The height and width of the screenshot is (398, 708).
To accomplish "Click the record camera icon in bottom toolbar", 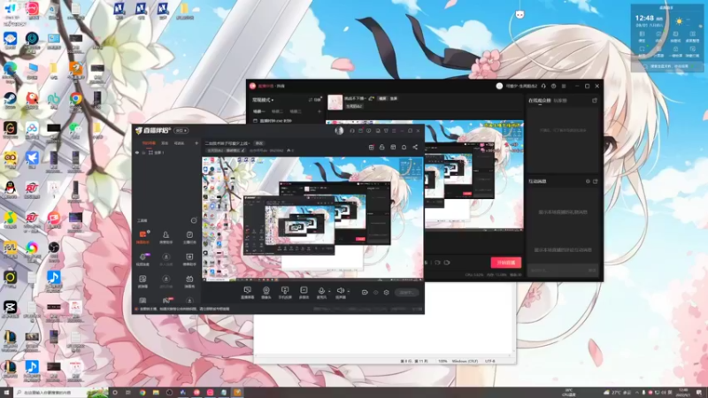I will (x=365, y=293).
